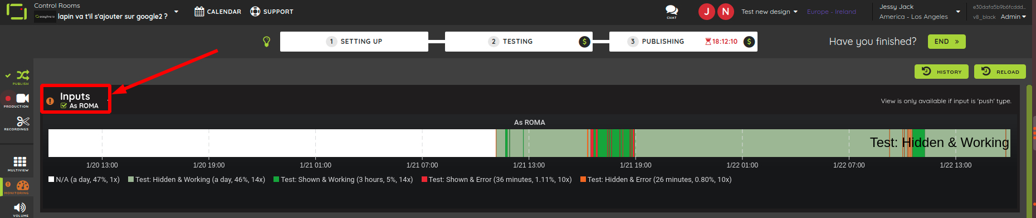Open the Chat bubbles icon
The image size is (1036, 218).
point(672,11)
